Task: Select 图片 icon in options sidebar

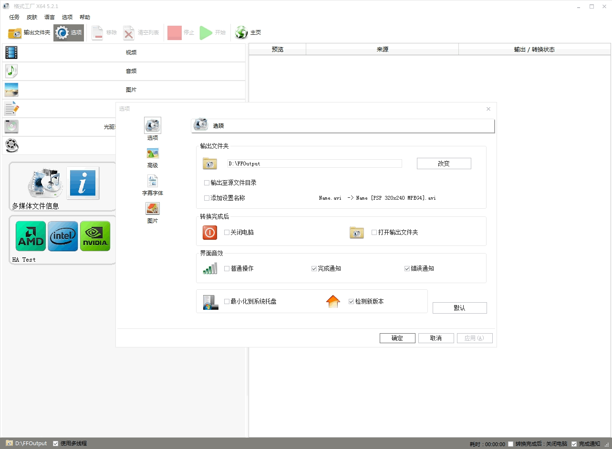Action: [x=153, y=209]
